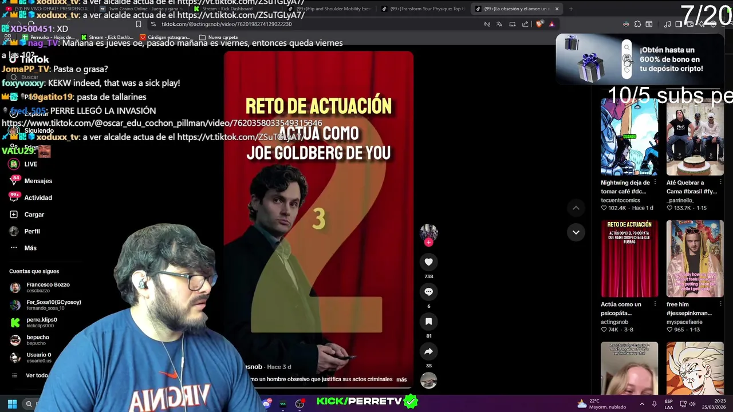The image size is (733, 412).
Task: Expand 'Nueva carpeta' bookmark folder
Action: pos(218,37)
